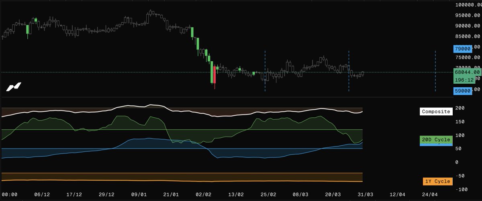This screenshot has height=201, width=482.
Task: Click the 200 indicator scale value
Action: pyautogui.click(x=460, y=108)
